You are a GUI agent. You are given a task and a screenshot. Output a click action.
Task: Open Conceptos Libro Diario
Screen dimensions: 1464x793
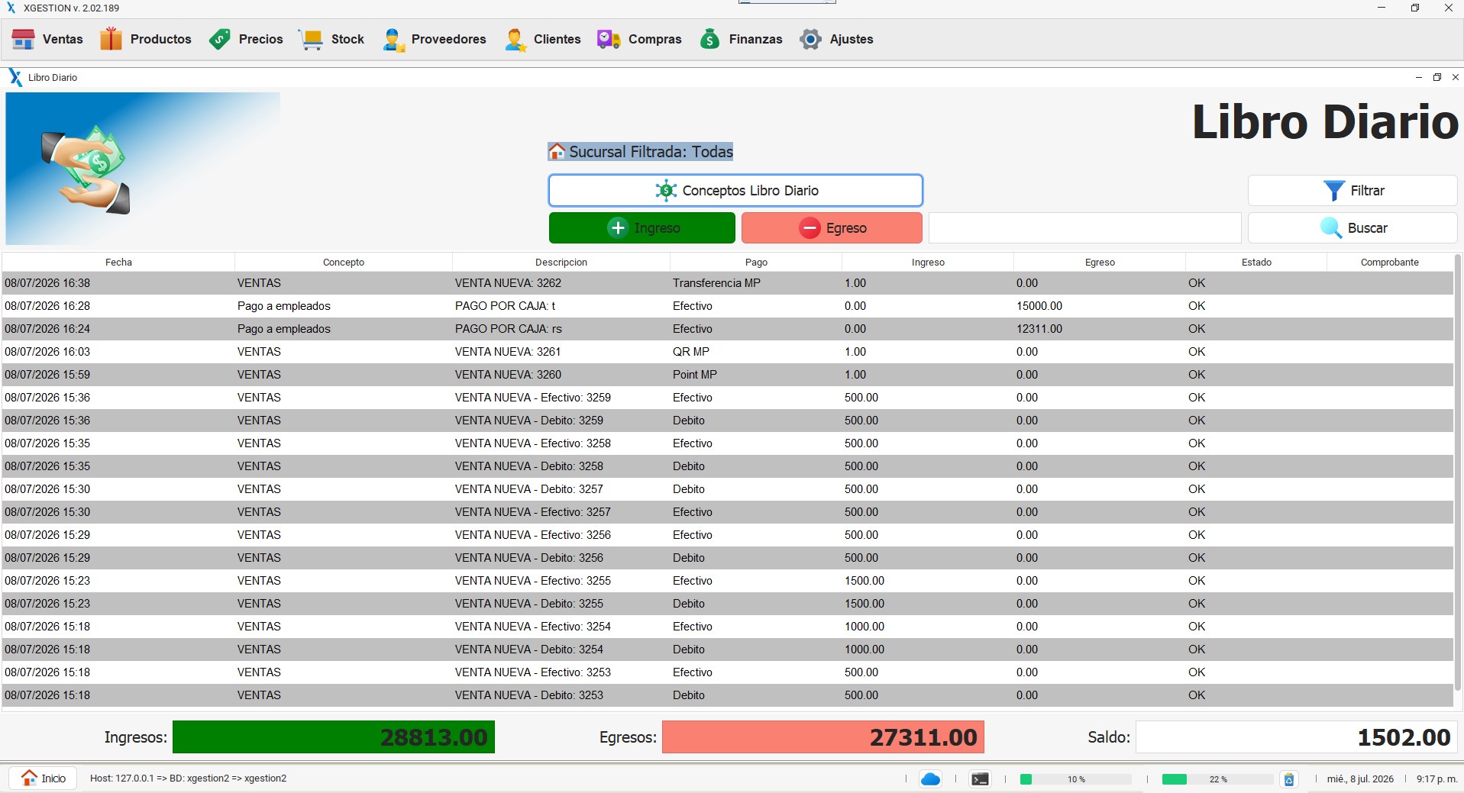point(735,190)
